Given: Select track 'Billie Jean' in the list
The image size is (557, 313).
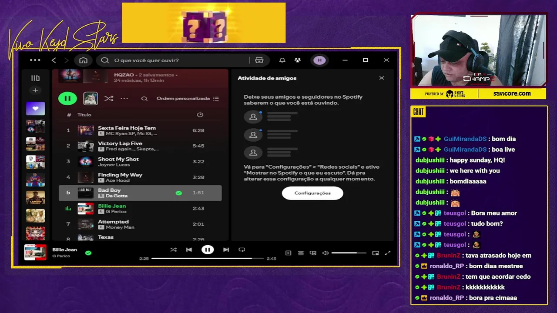Looking at the screenshot, I should (140, 209).
